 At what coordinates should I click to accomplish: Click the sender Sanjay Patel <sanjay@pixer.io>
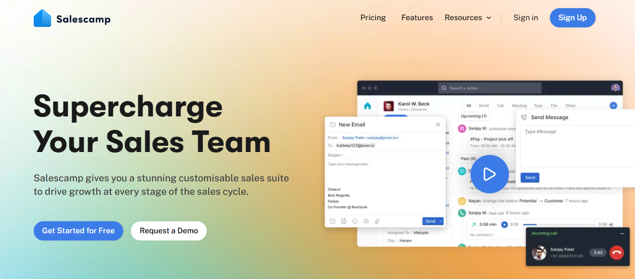pyautogui.click(x=370, y=138)
